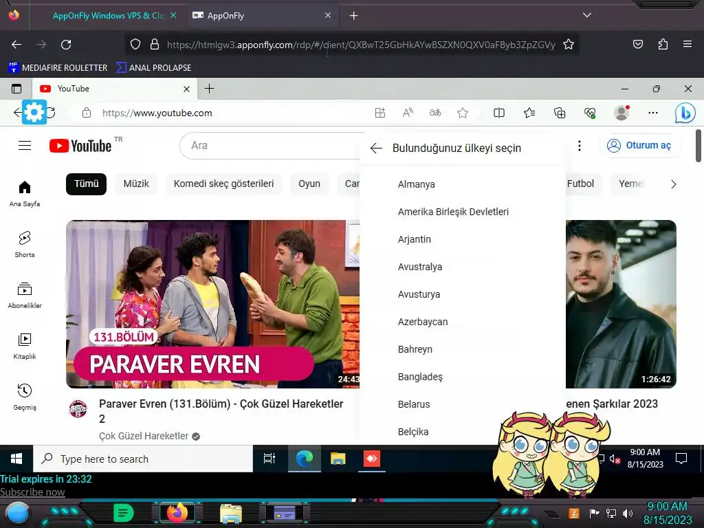Screen dimensions: 704x528
Task: Open Edge split screen icon
Action: (x=499, y=113)
